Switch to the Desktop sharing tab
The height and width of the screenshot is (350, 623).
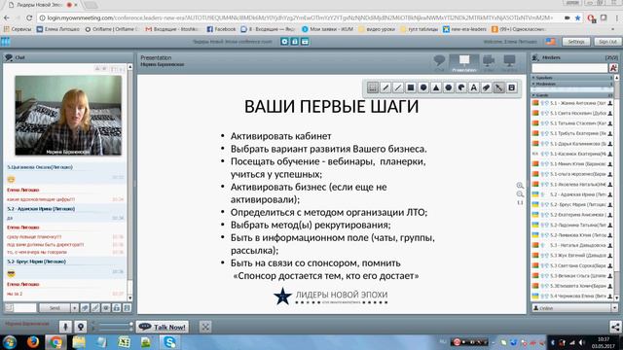pyautogui.click(x=509, y=63)
